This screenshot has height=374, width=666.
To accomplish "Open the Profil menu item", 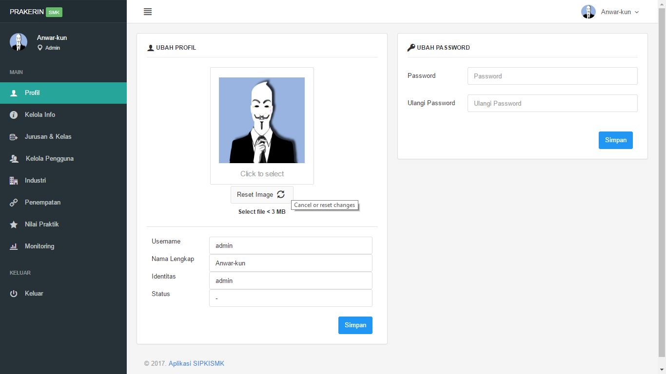I will (63, 93).
